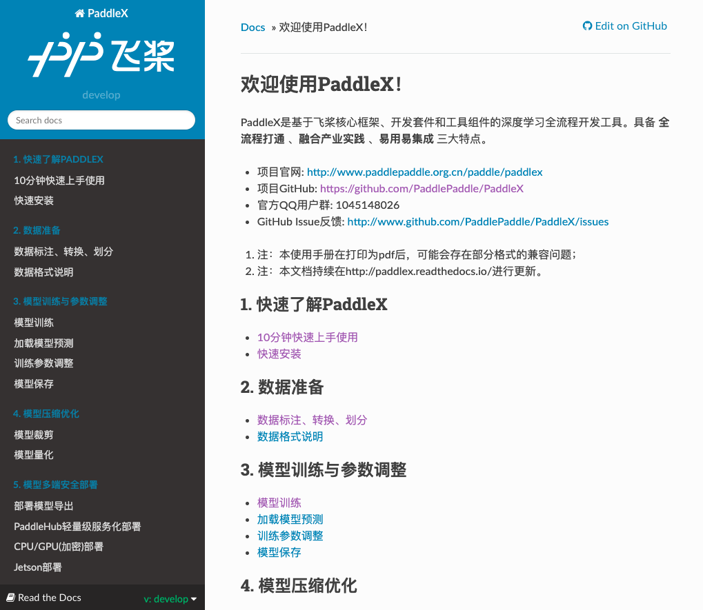Screen dimensions: 703x610
Task: Select sidebar item 模型裁剪
Action: coord(34,434)
